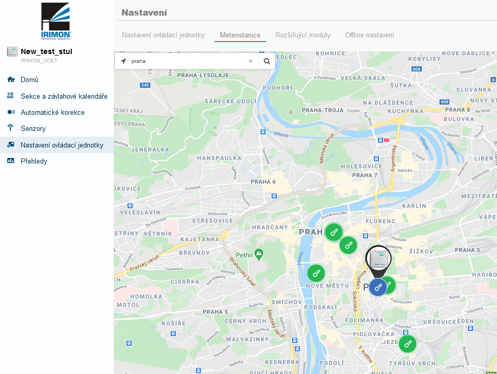Click the location arrow icon in search box
Image resolution: width=497 pixels, height=374 pixels.
point(123,61)
